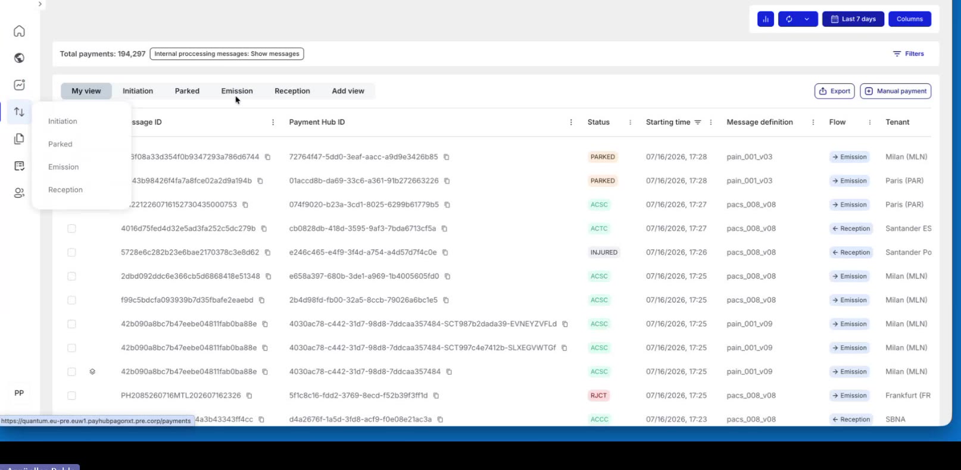The height and width of the screenshot is (470, 961).
Task: Open Payment Hub ID column options menu
Action: pyautogui.click(x=571, y=123)
